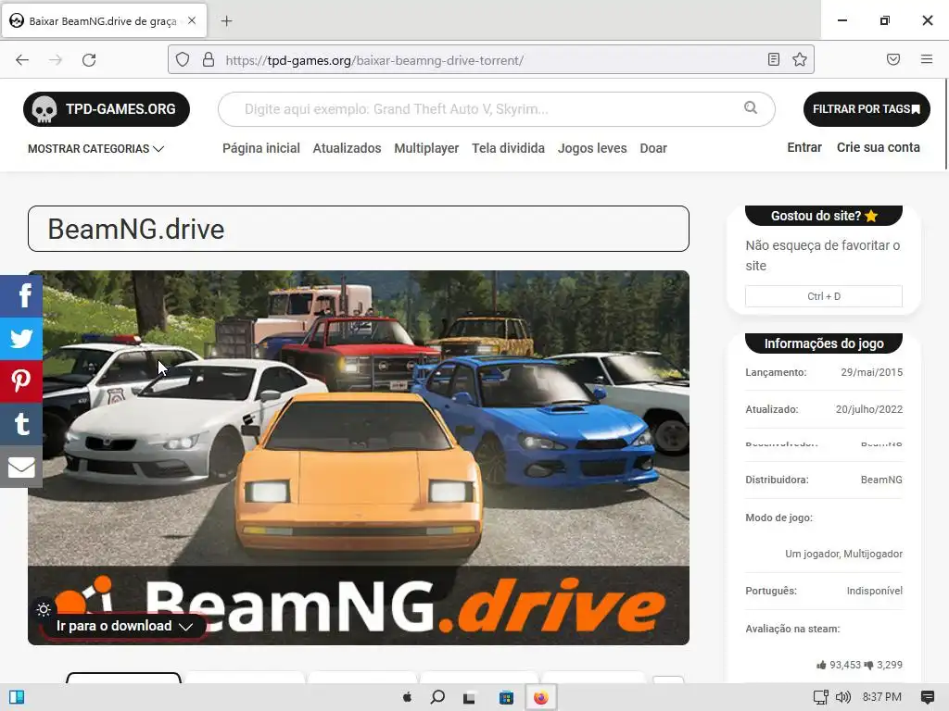Click the 20/julho/2022 update date
The image size is (949, 711).
tap(869, 409)
